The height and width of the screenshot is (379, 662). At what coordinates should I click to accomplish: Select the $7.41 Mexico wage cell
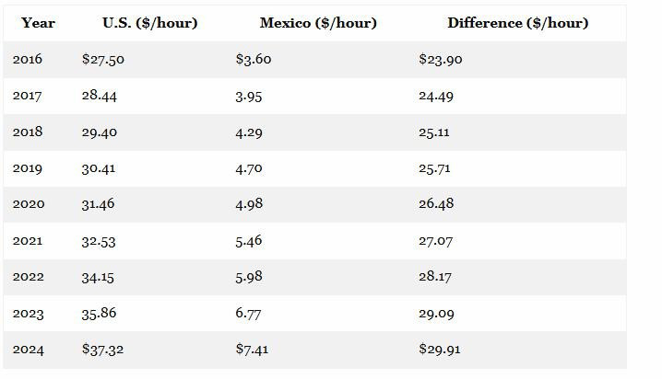tap(253, 350)
